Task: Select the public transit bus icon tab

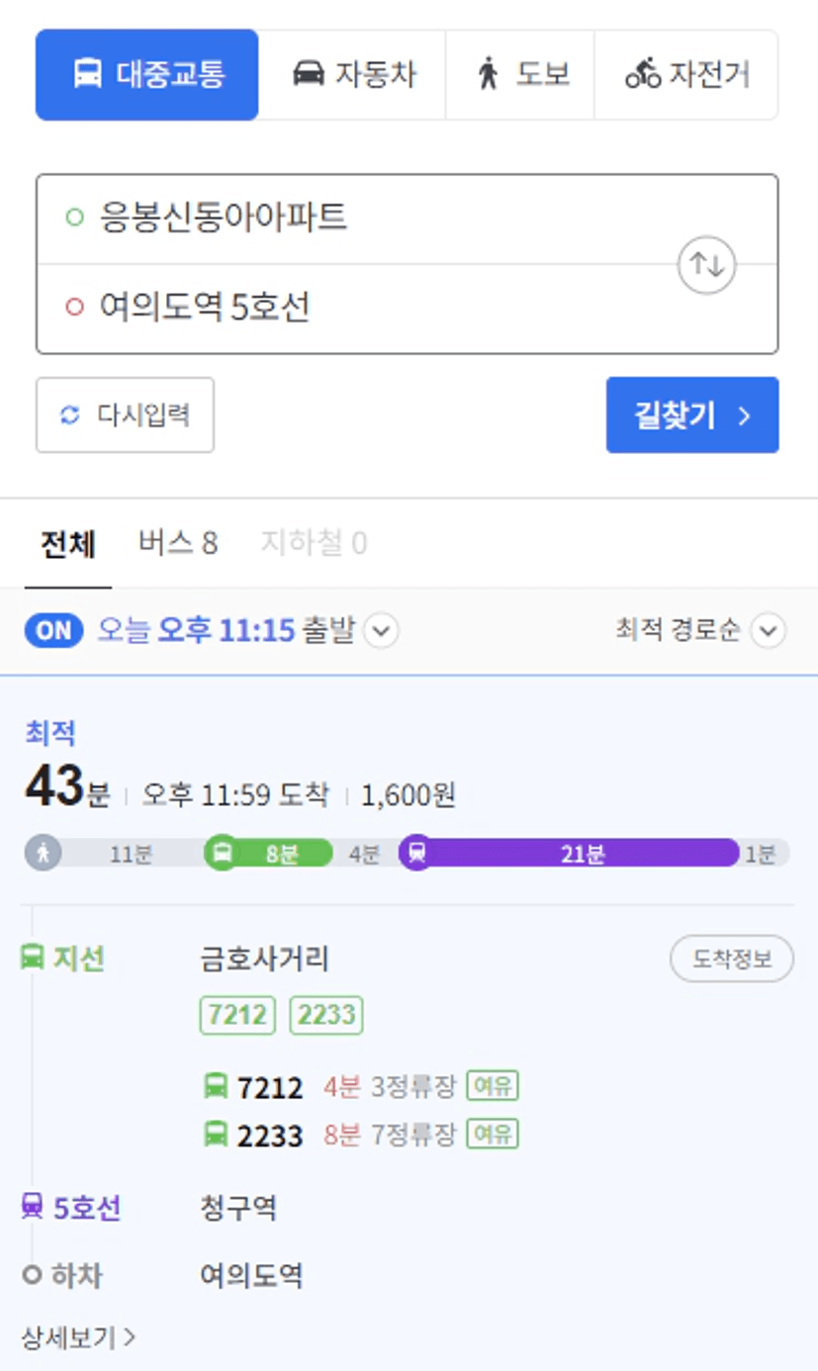Action: click(88, 74)
